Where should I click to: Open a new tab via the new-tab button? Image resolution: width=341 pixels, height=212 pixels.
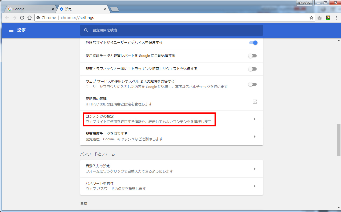point(115,9)
